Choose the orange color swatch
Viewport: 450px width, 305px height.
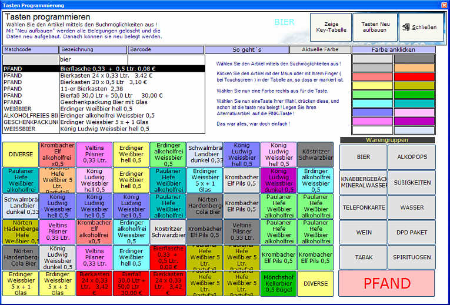pyautogui.click(x=414, y=68)
